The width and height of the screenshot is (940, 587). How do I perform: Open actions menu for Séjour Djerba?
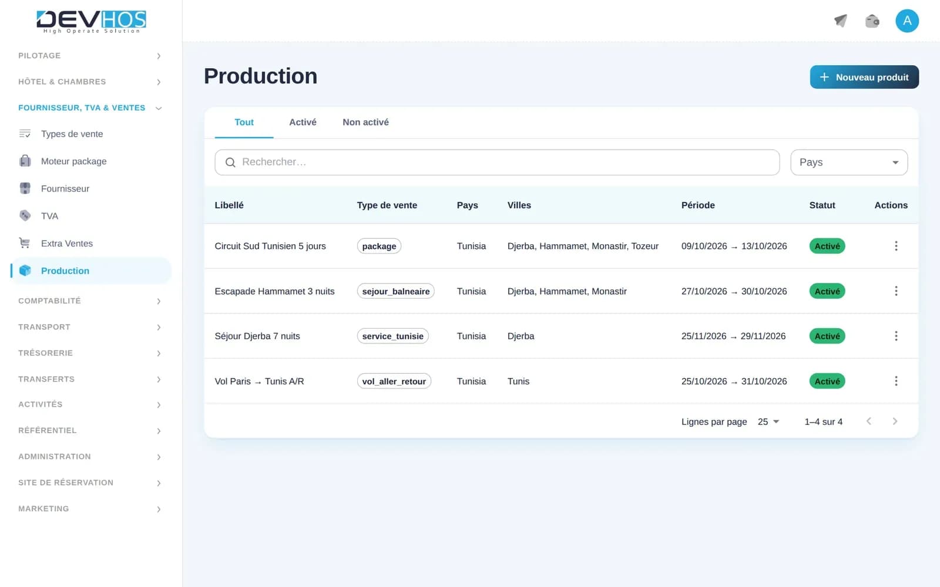pos(896,336)
